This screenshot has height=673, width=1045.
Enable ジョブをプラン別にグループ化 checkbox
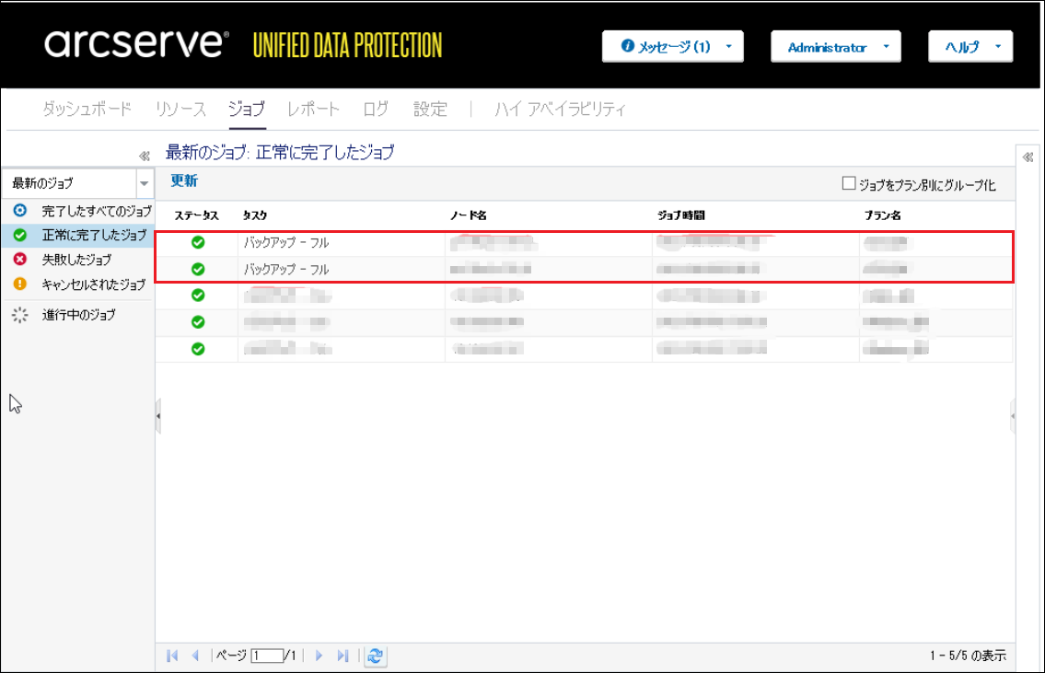pos(848,183)
